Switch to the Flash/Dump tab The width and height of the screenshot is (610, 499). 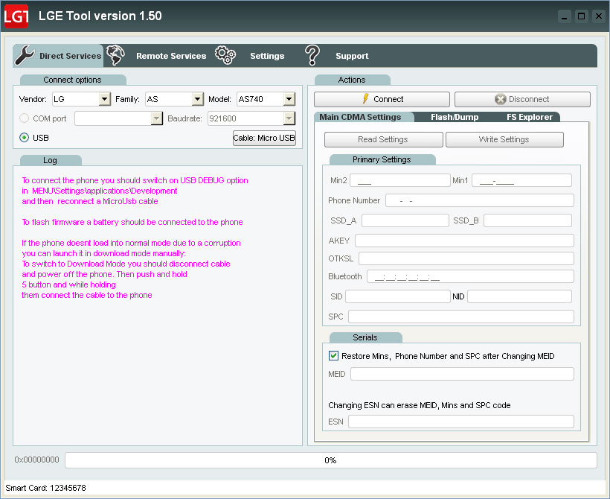pyautogui.click(x=455, y=117)
